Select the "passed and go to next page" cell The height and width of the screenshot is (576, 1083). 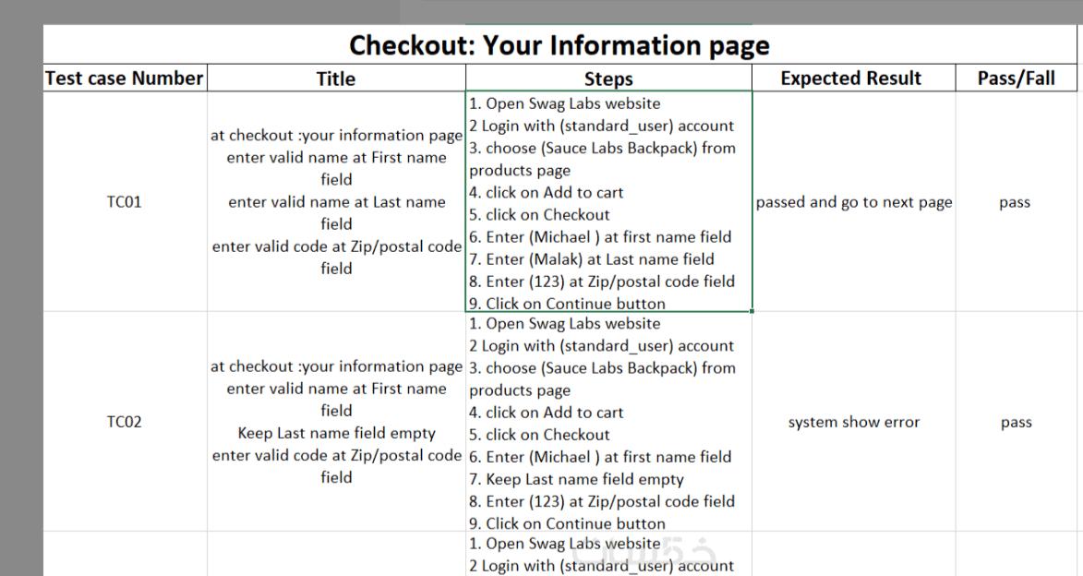click(853, 202)
